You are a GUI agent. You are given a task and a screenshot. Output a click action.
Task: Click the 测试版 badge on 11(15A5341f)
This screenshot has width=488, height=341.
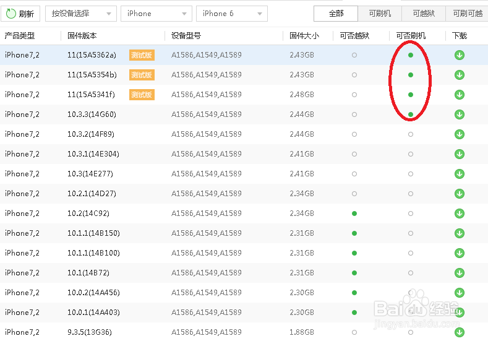[142, 95]
